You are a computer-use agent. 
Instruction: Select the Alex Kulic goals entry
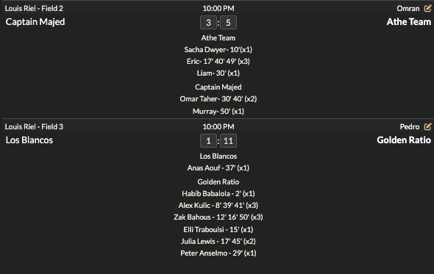(x=218, y=206)
